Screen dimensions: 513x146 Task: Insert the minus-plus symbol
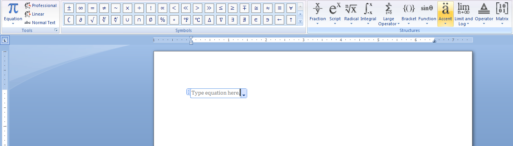244,8
